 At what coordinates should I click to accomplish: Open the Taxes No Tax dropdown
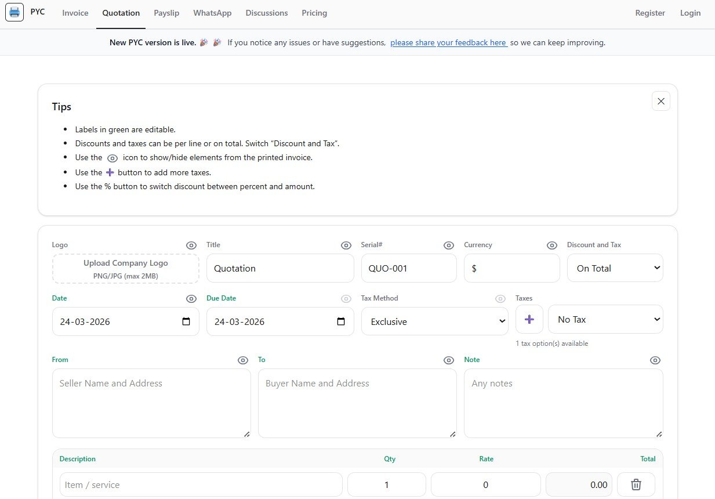pyautogui.click(x=605, y=319)
